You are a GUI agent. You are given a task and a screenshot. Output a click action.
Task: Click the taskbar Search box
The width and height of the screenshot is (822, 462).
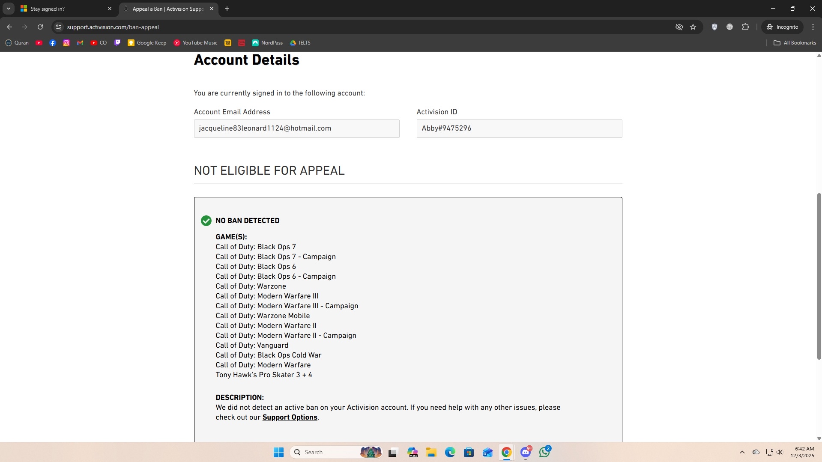336,452
